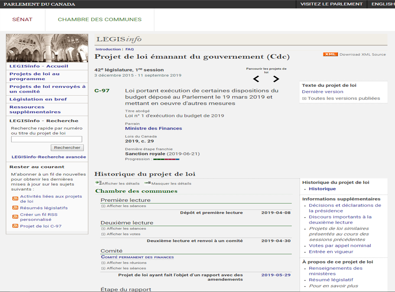Click the Masquer les détails icon
Viewport: 395px width, 292px height.
click(147, 183)
